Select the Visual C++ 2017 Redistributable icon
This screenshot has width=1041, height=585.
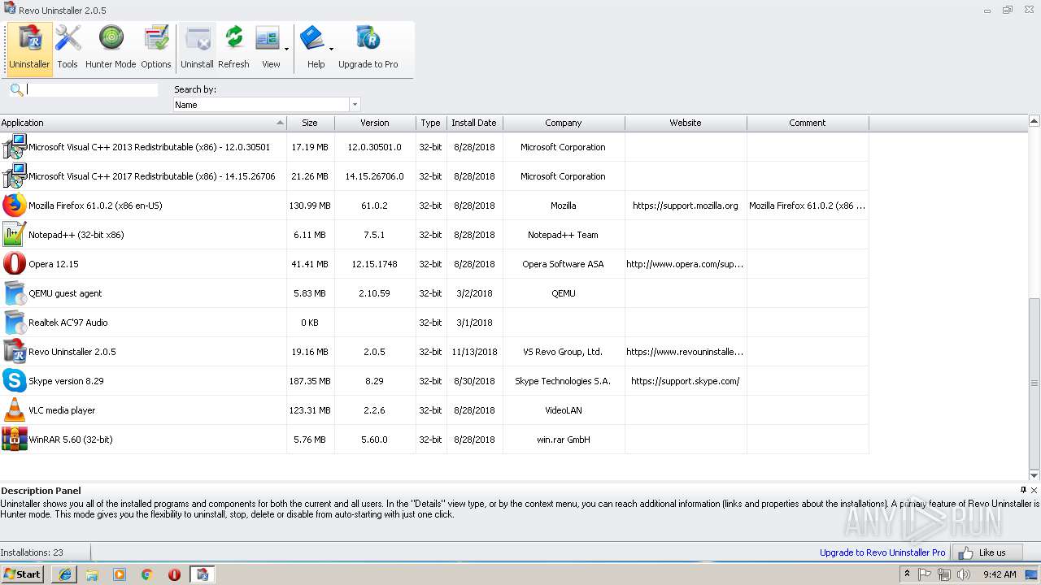(x=14, y=176)
